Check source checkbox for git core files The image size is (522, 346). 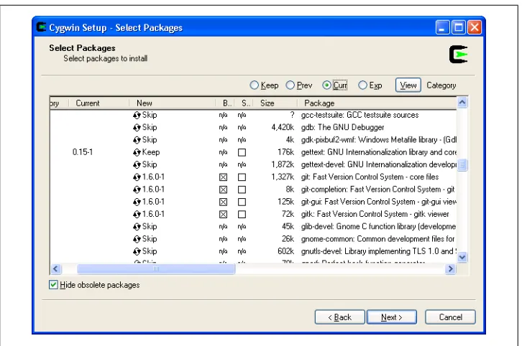click(242, 177)
